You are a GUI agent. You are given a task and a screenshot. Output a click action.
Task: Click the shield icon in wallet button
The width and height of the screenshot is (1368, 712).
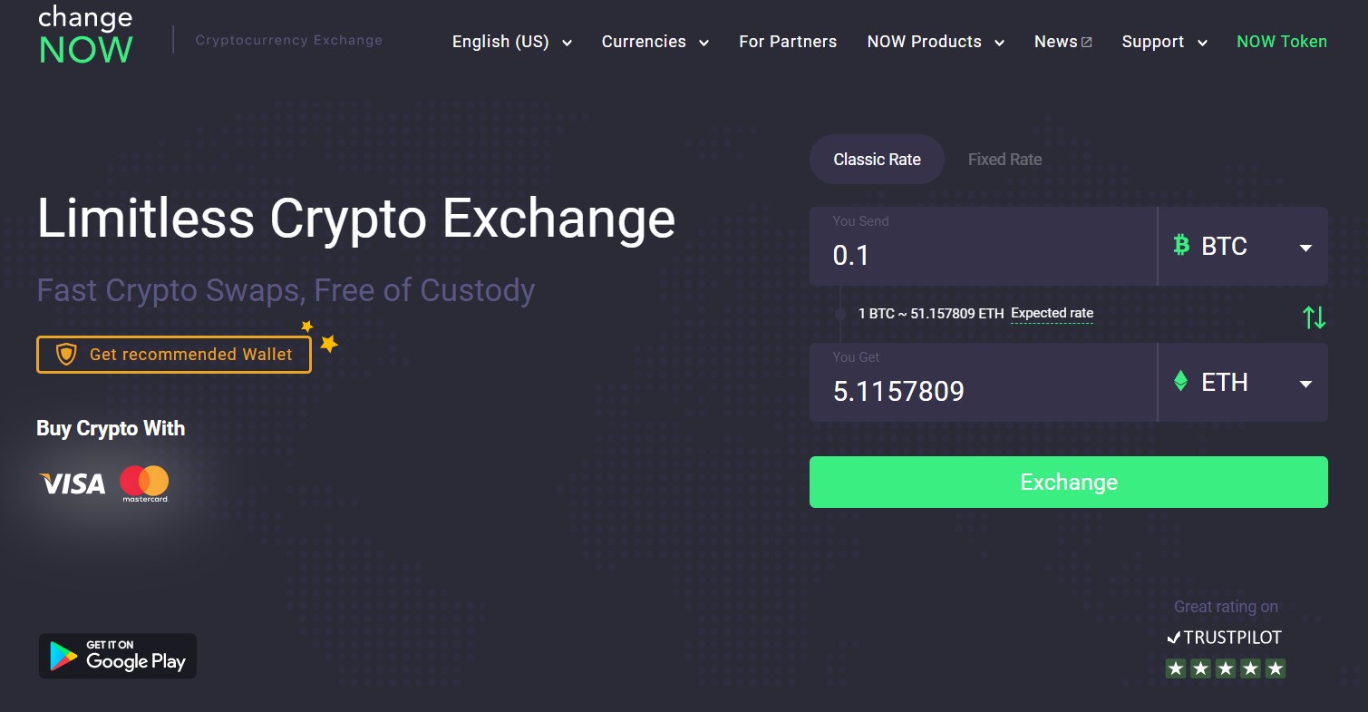(x=66, y=355)
